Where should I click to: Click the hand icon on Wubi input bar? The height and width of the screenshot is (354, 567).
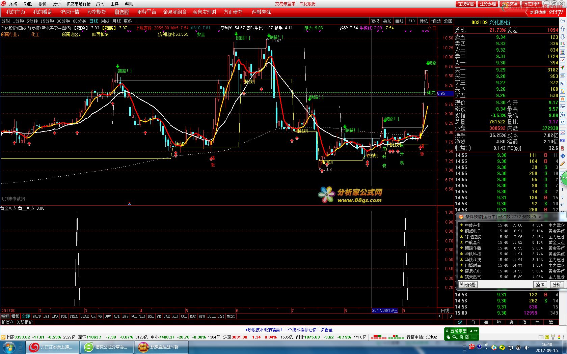(x=449, y=337)
